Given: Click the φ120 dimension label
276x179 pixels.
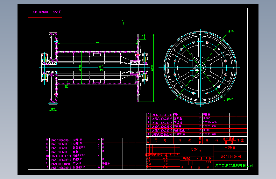Looking at the screenshot, I should (231, 31).
